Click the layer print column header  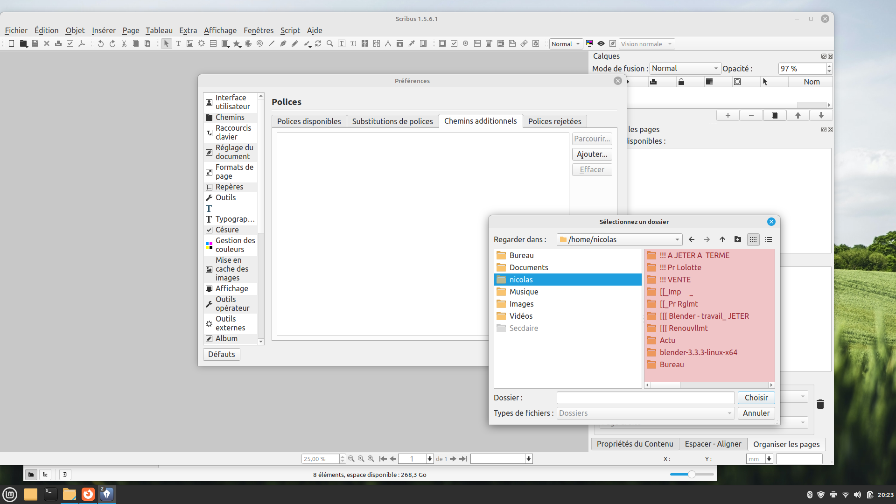tap(653, 82)
